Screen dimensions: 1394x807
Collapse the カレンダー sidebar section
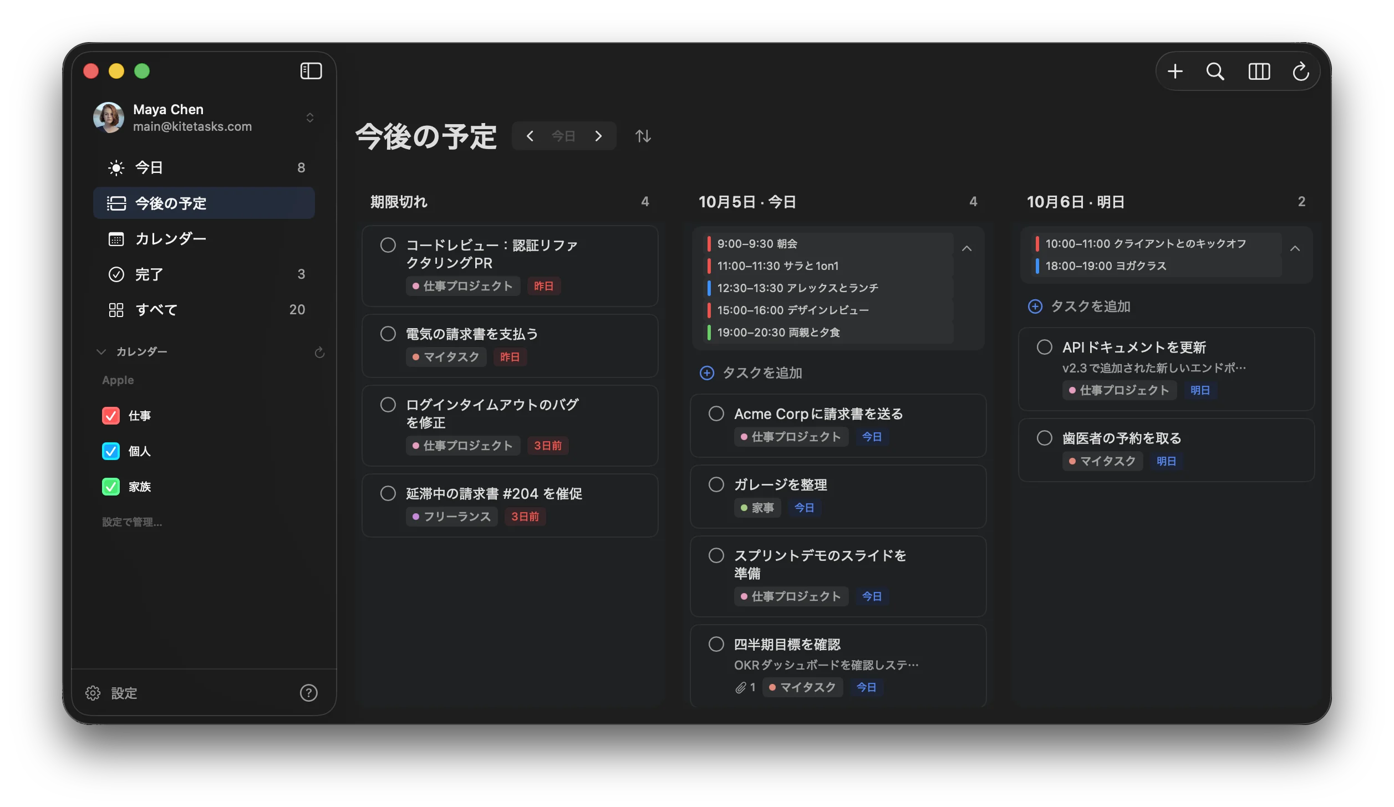[x=101, y=351]
